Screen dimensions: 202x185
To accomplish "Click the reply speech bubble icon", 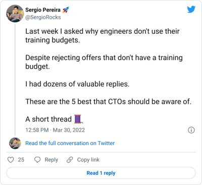I will click(x=37, y=160).
